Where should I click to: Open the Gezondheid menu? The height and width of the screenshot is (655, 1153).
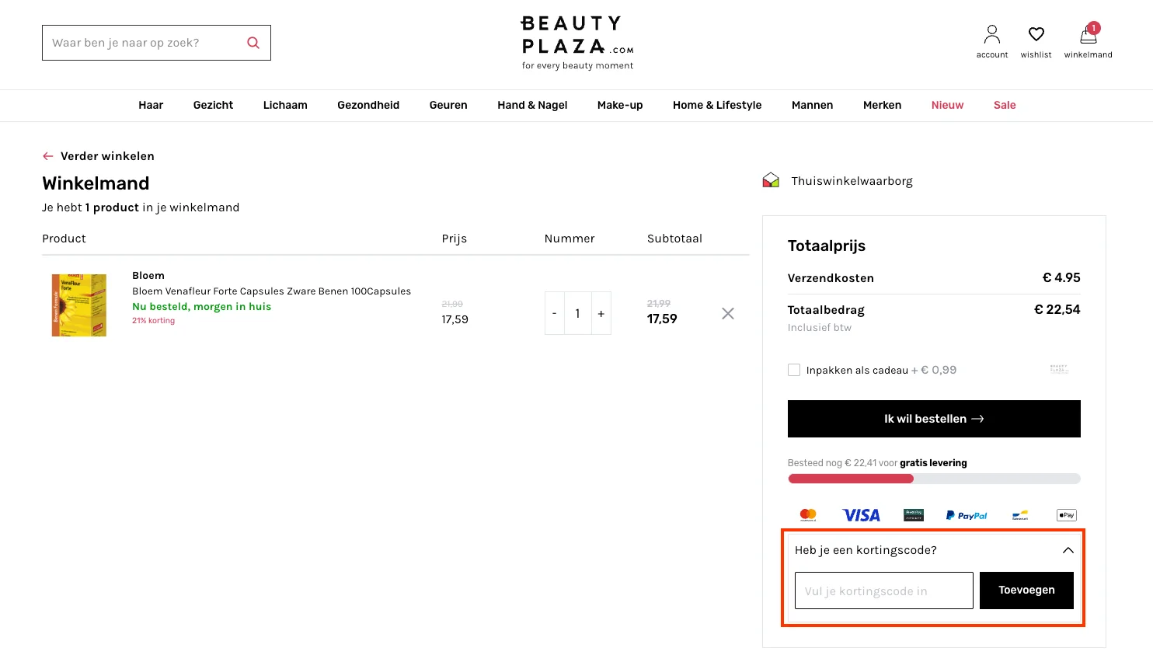click(368, 105)
